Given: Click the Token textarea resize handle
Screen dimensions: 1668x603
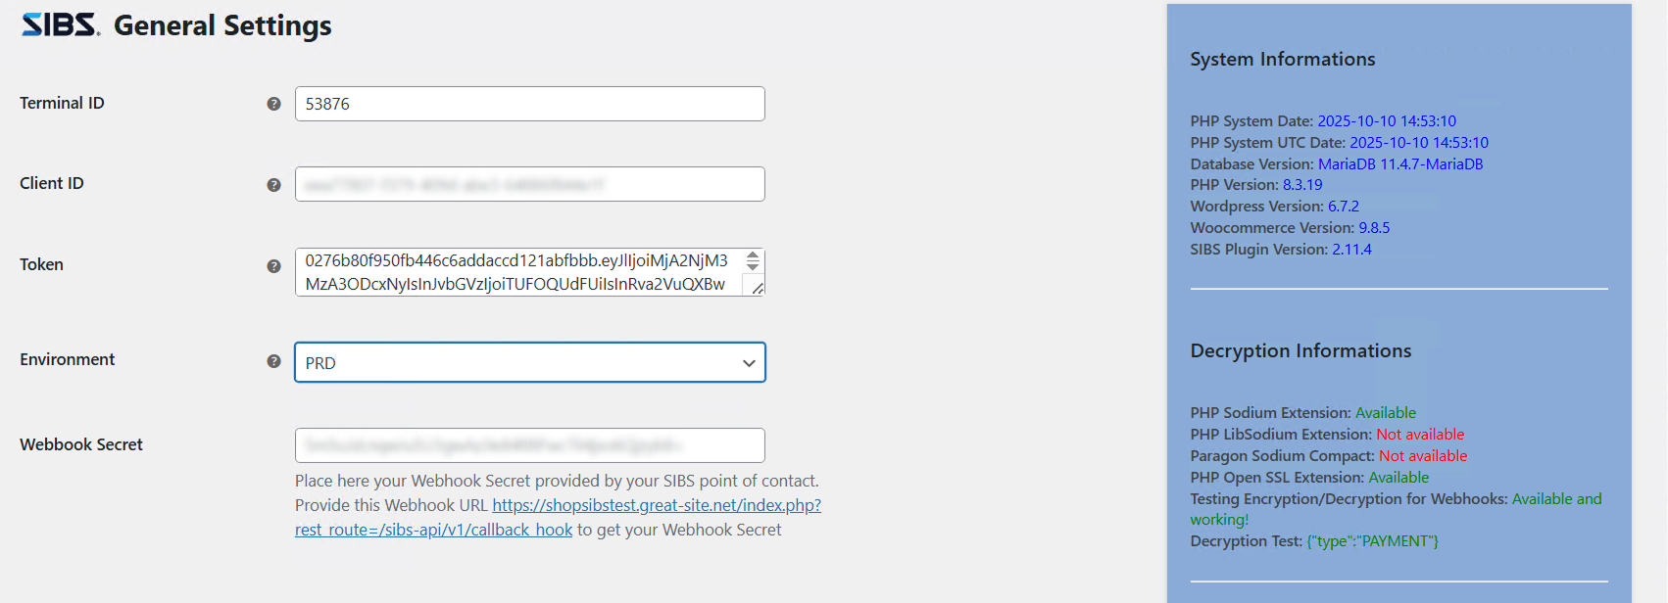Looking at the screenshot, I should 758,288.
